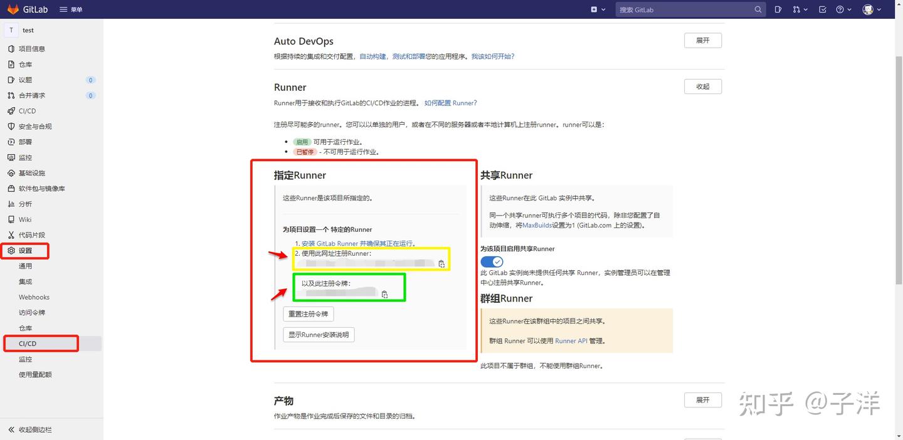Click the to-do list checkmark icon
The image size is (903, 440).
click(823, 9)
